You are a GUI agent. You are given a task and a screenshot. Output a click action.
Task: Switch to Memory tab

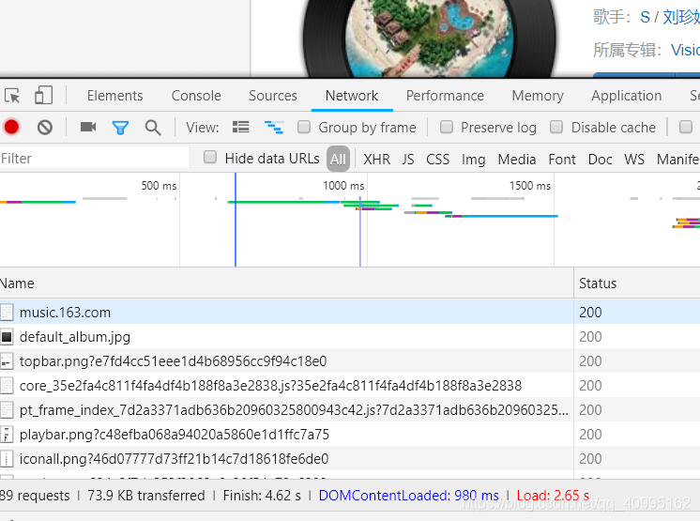pyautogui.click(x=538, y=96)
